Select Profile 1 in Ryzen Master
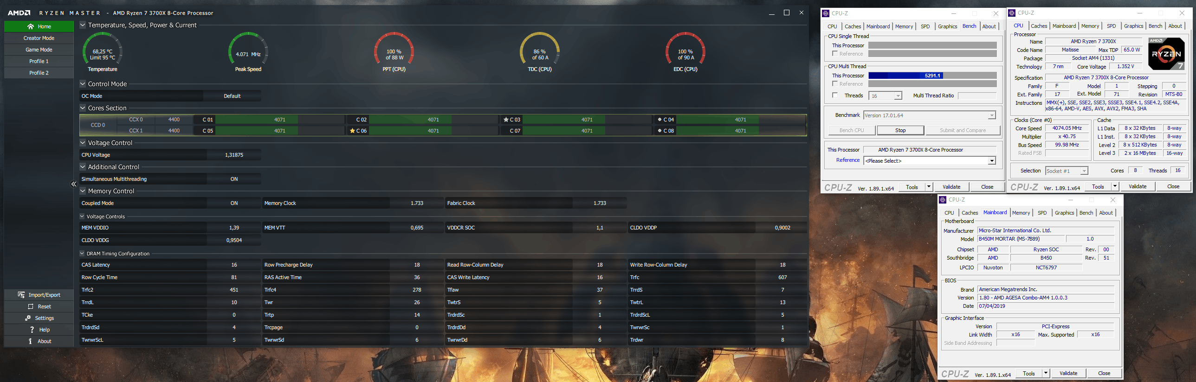This screenshot has width=1196, height=382. [x=39, y=61]
